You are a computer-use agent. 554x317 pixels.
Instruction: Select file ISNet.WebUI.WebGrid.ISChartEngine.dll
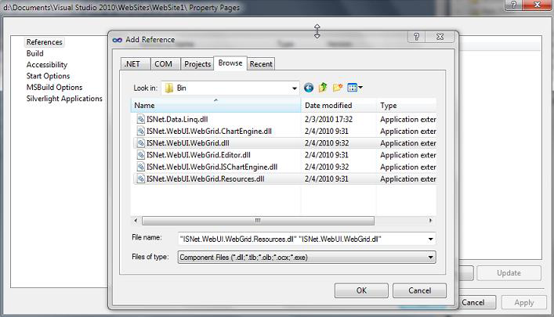pyautogui.click(x=212, y=167)
